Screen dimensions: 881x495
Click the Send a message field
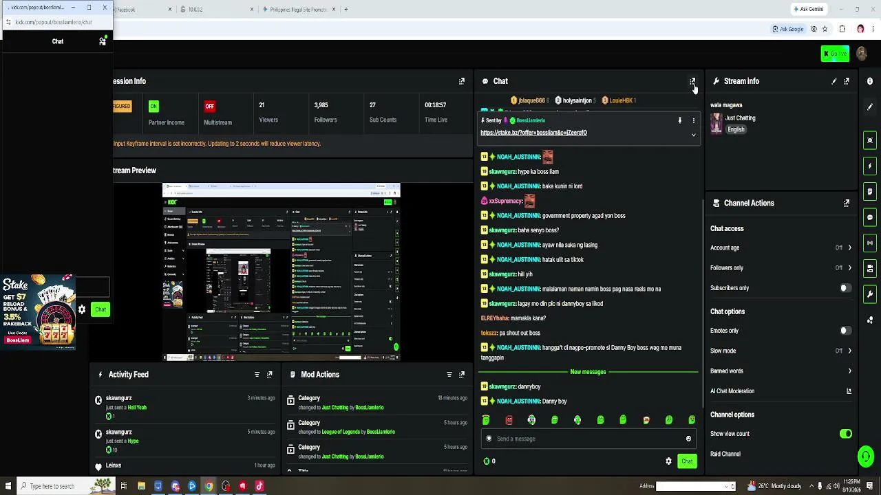(588, 439)
